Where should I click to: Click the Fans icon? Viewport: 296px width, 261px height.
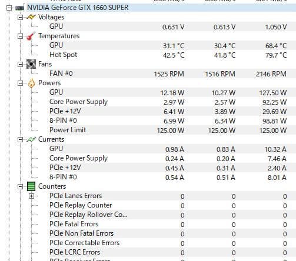31,64
